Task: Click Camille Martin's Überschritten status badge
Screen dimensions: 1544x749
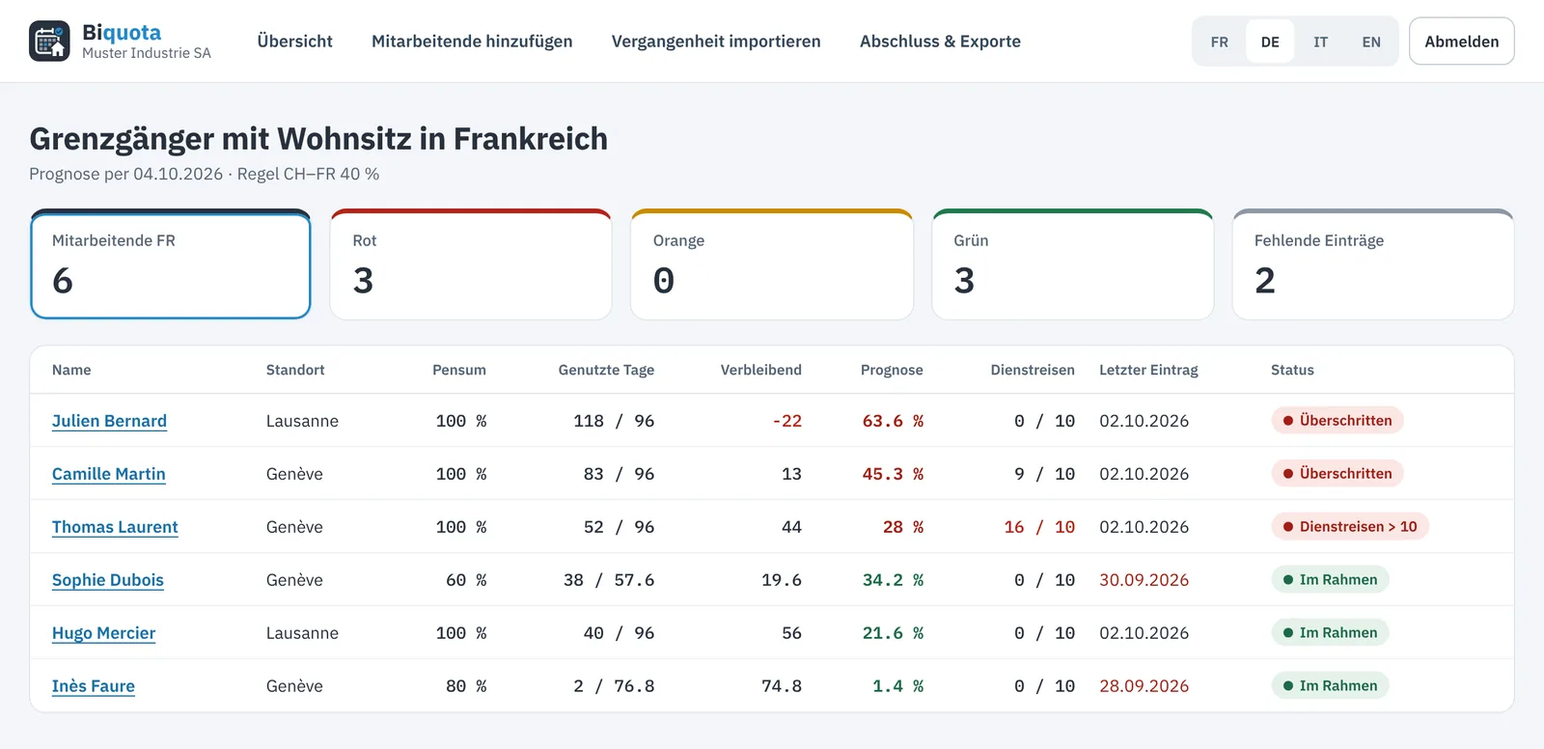Action: tap(1337, 474)
